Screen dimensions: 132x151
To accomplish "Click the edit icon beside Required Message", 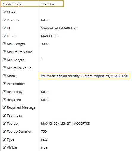I will (x=4, y=107).
